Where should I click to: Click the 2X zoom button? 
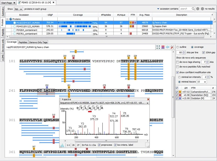(x=73, y=145)
